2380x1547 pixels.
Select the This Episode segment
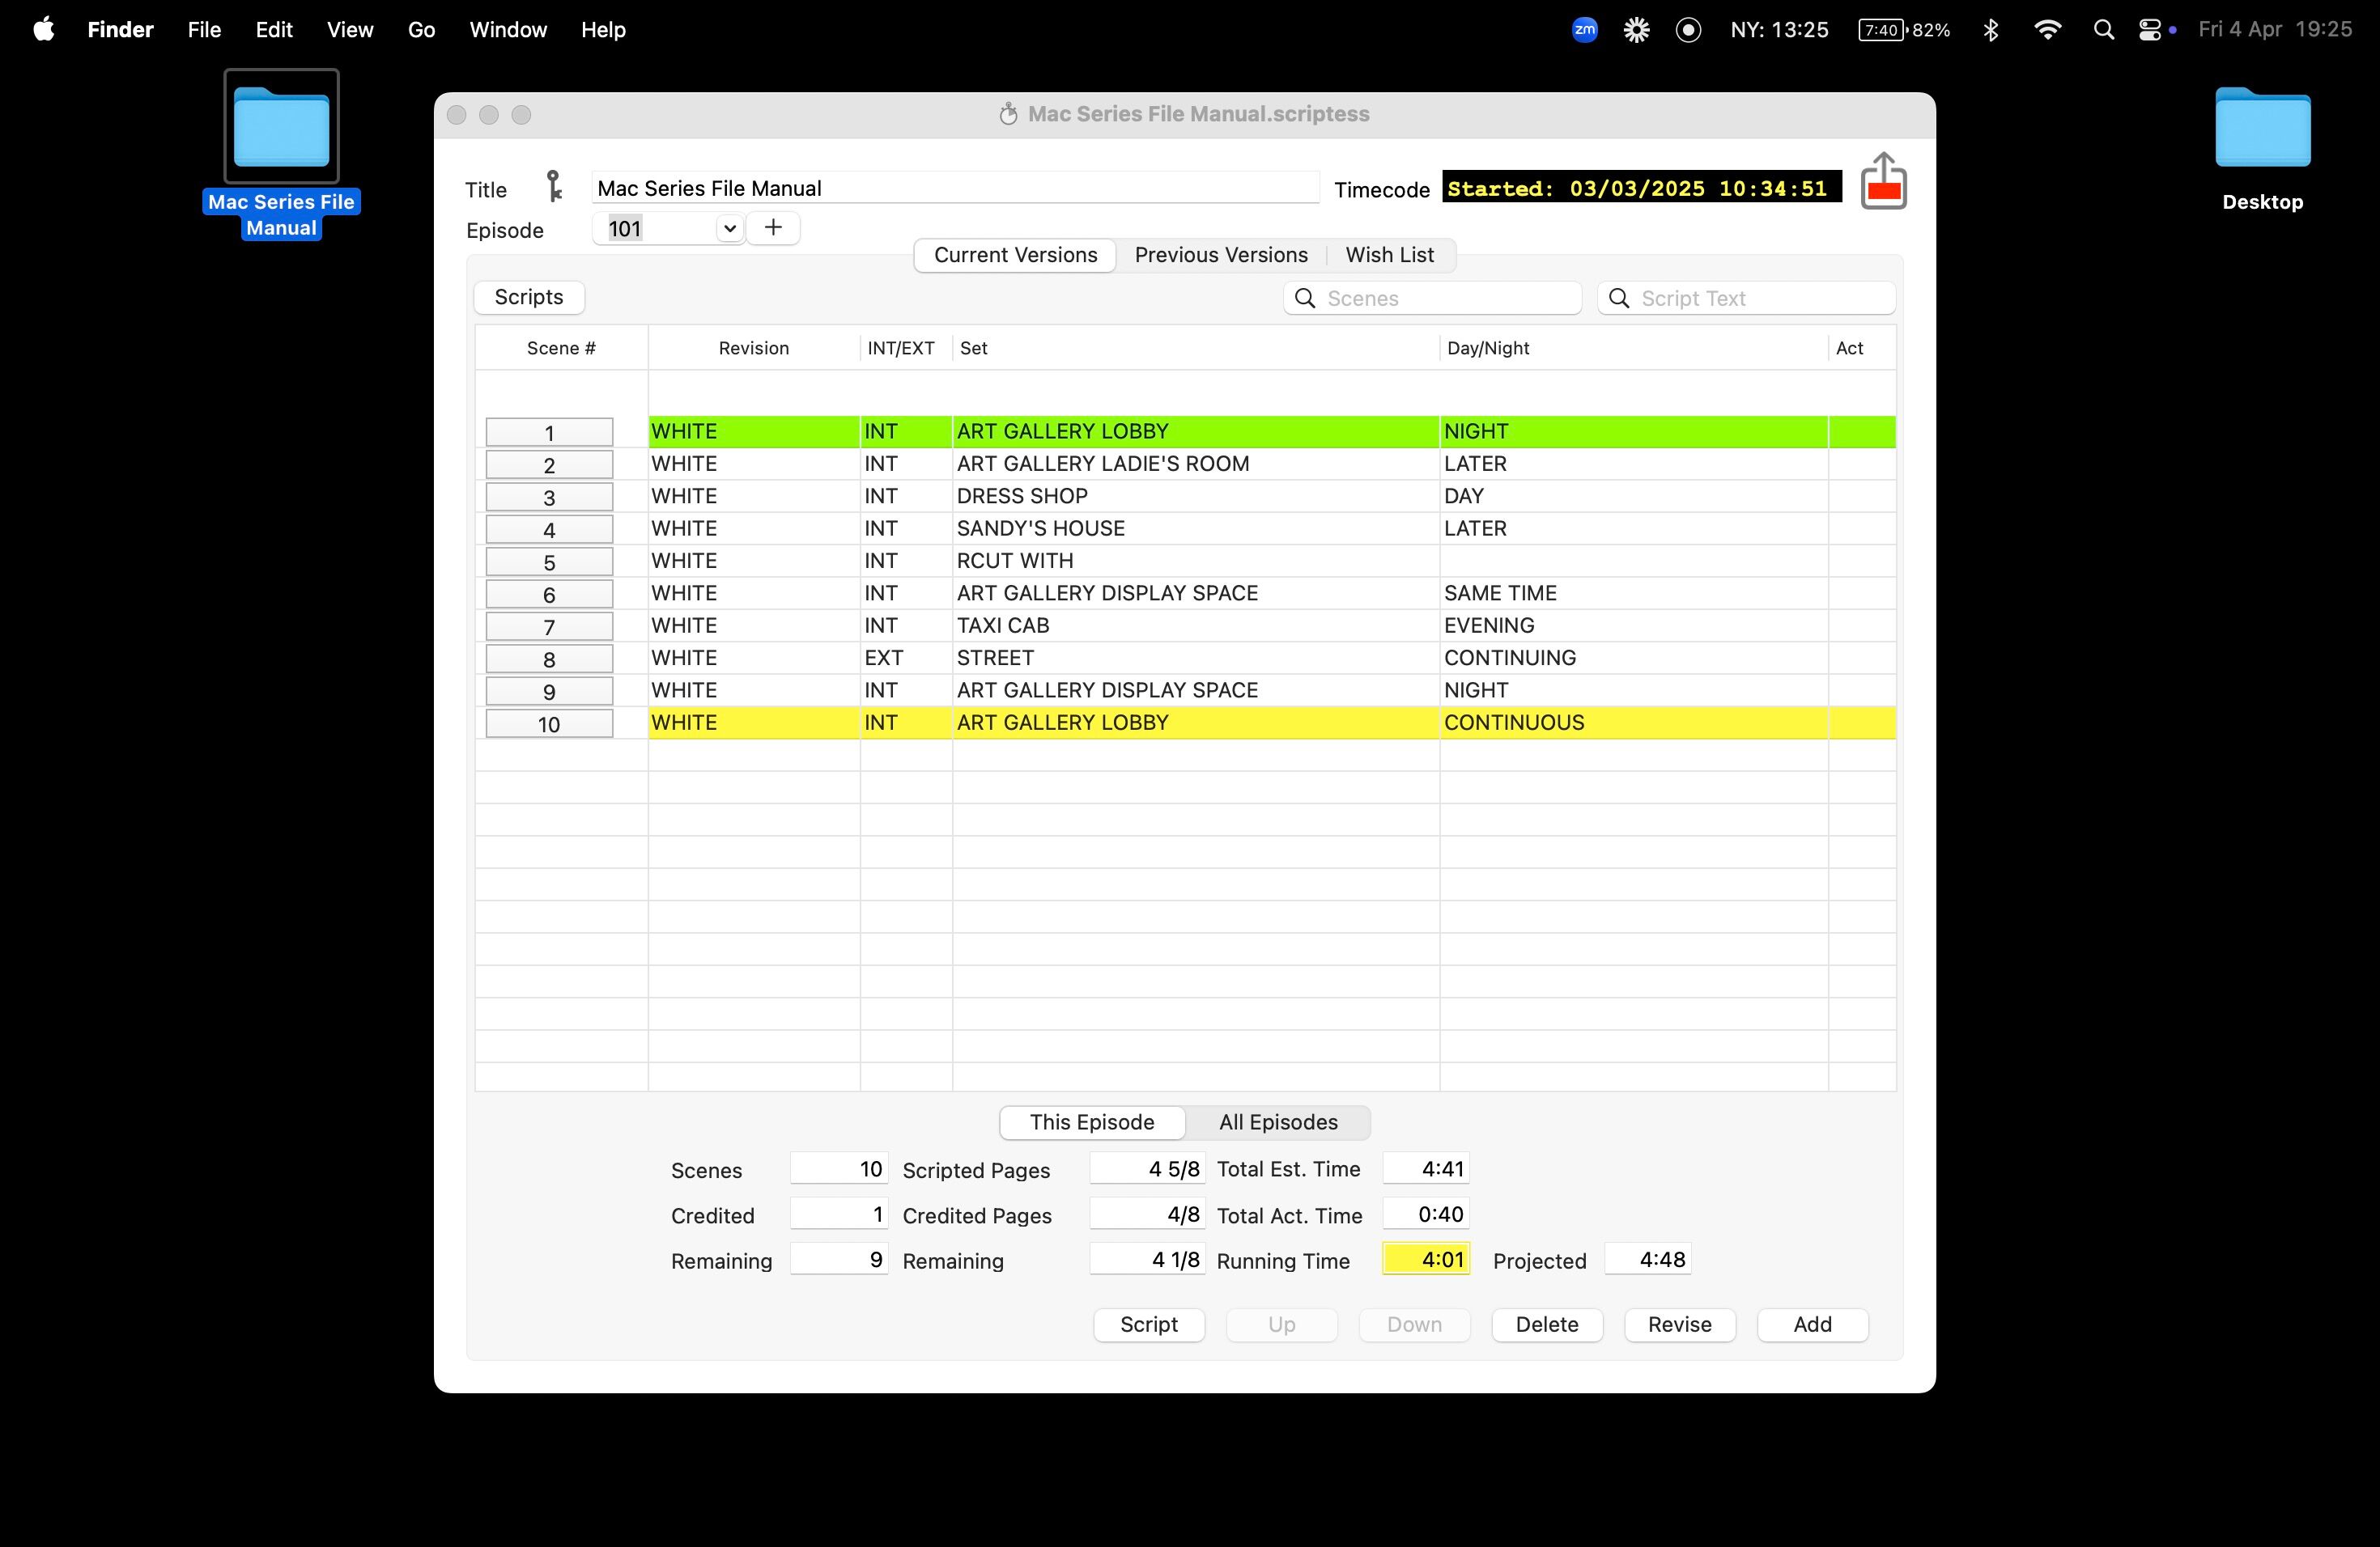1092,1122
